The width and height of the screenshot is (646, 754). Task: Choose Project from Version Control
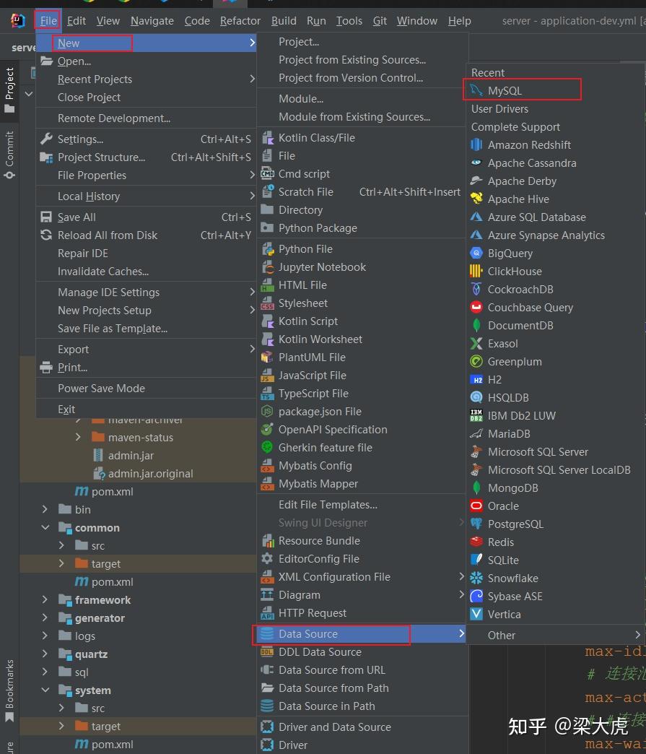350,78
